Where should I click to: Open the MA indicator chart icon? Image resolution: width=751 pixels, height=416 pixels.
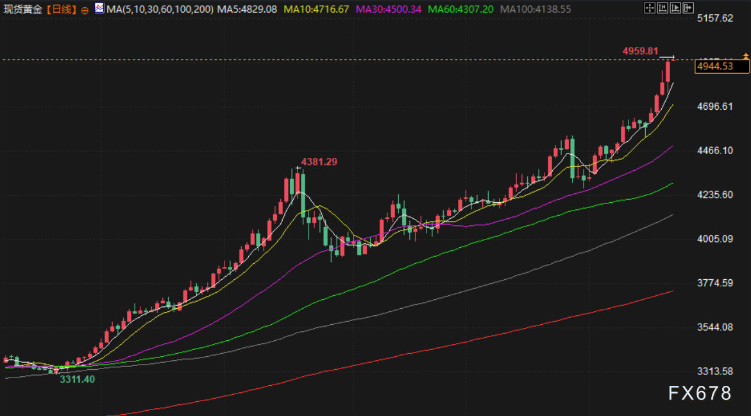99,8
